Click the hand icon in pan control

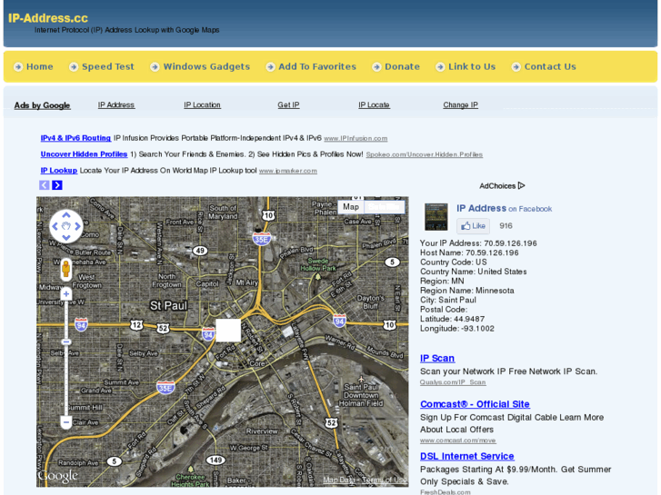click(x=66, y=226)
